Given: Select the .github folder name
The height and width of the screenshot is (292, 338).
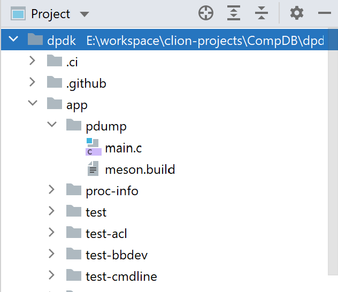Looking at the screenshot, I should click(x=86, y=84).
